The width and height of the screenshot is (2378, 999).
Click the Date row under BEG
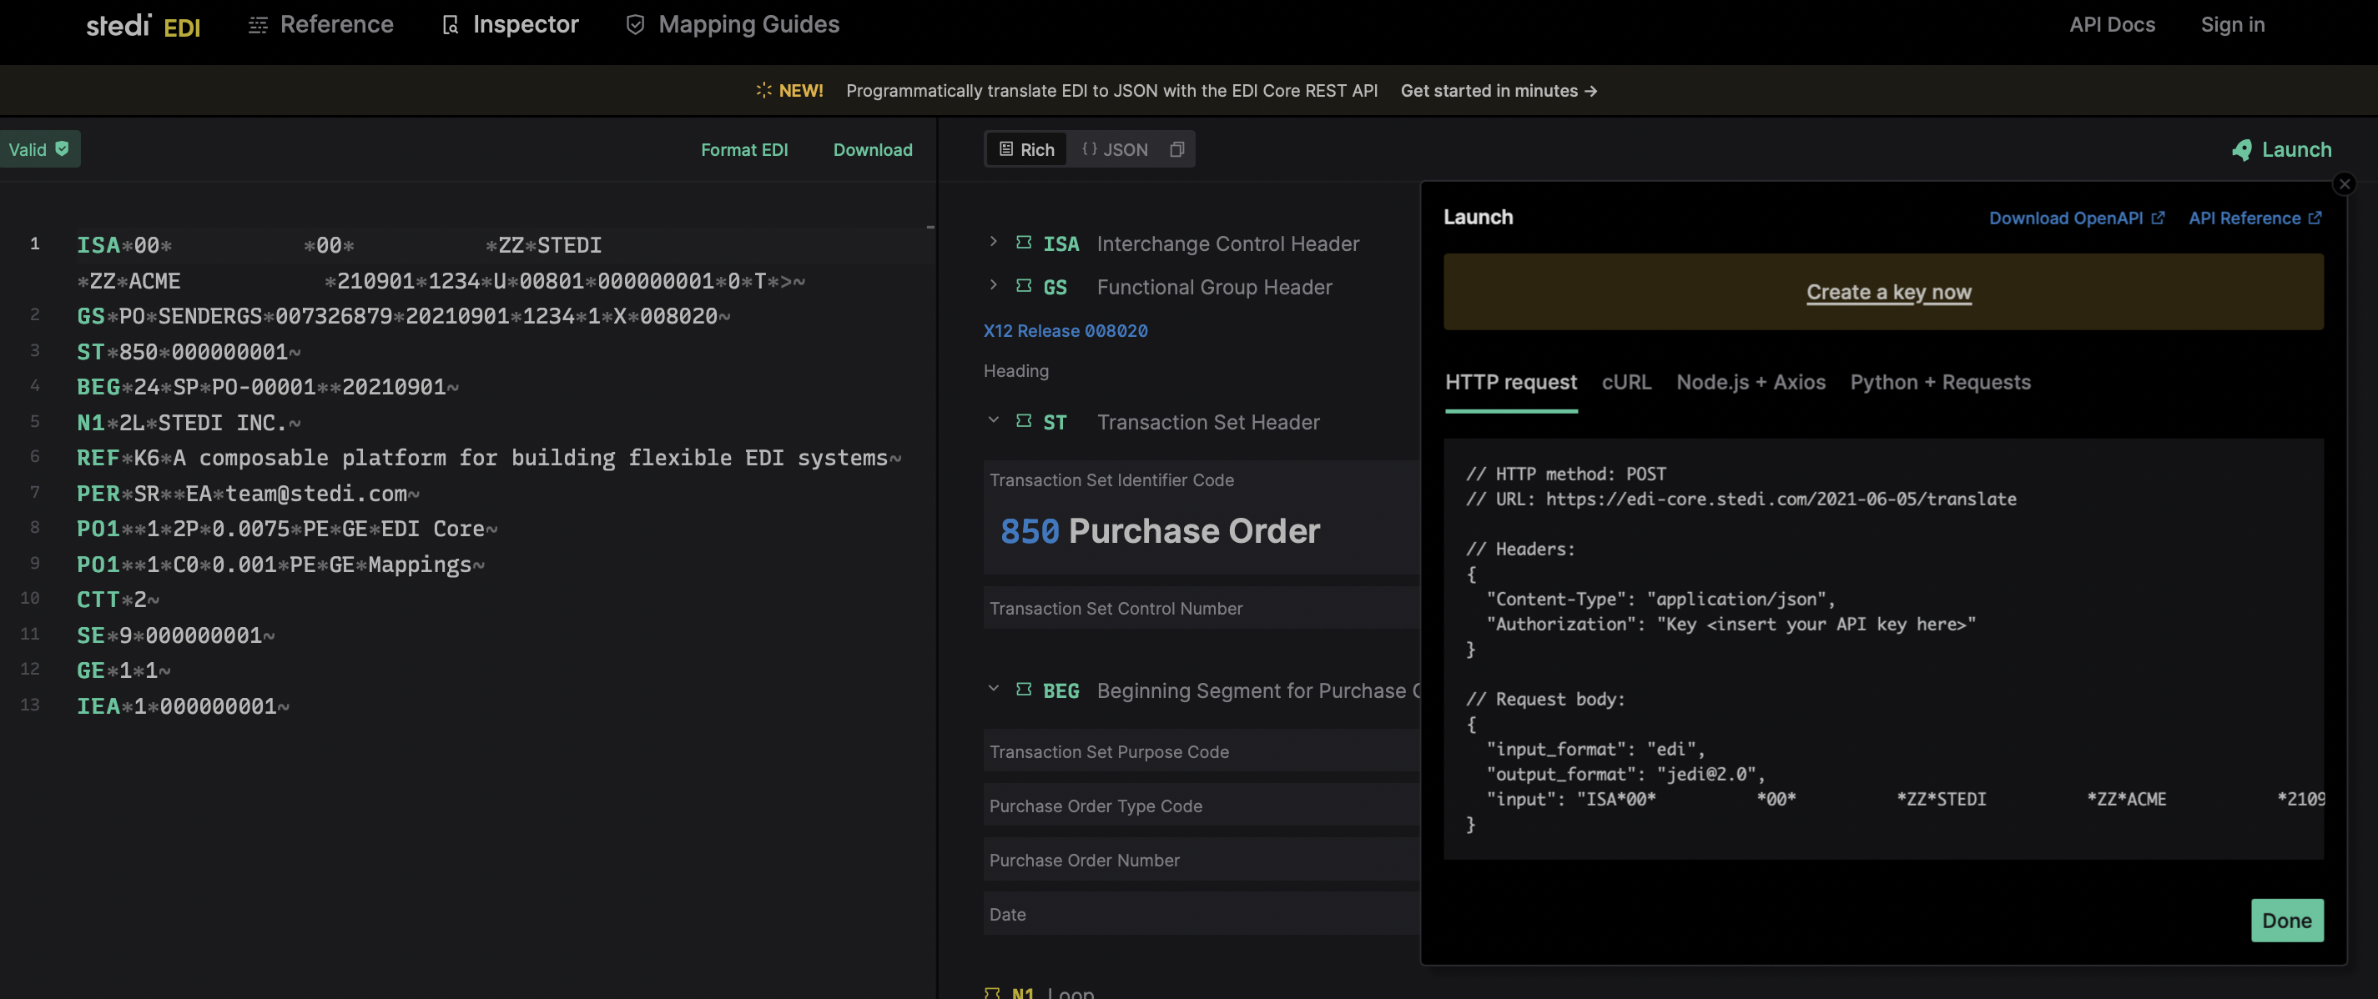pos(1201,914)
